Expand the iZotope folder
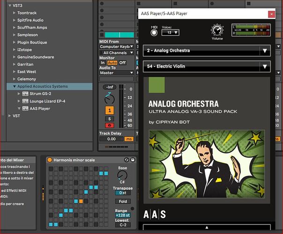Screen dimensions: 283x234 [x=14, y=50]
